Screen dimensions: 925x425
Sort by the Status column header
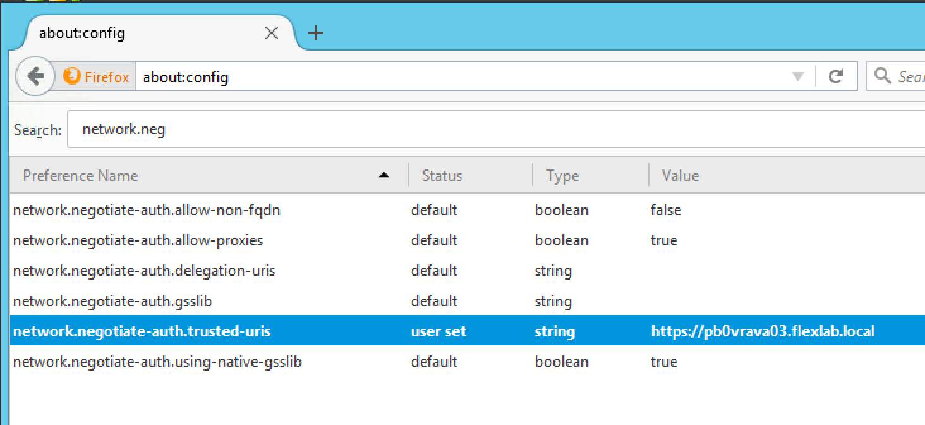471,176
